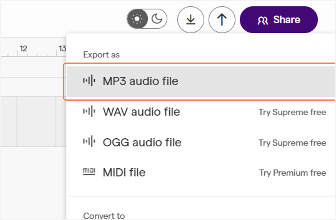
Task: Click the download arrow button
Action: (191, 20)
